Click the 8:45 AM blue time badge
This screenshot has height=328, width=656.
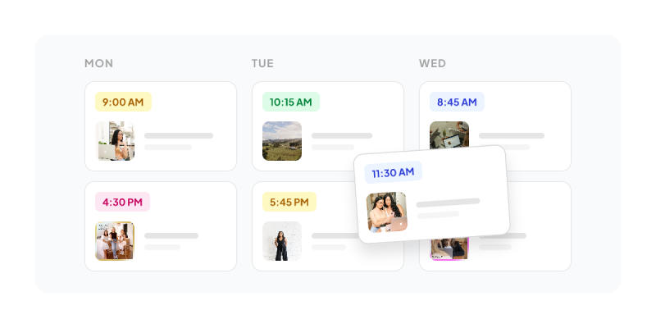[457, 102]
